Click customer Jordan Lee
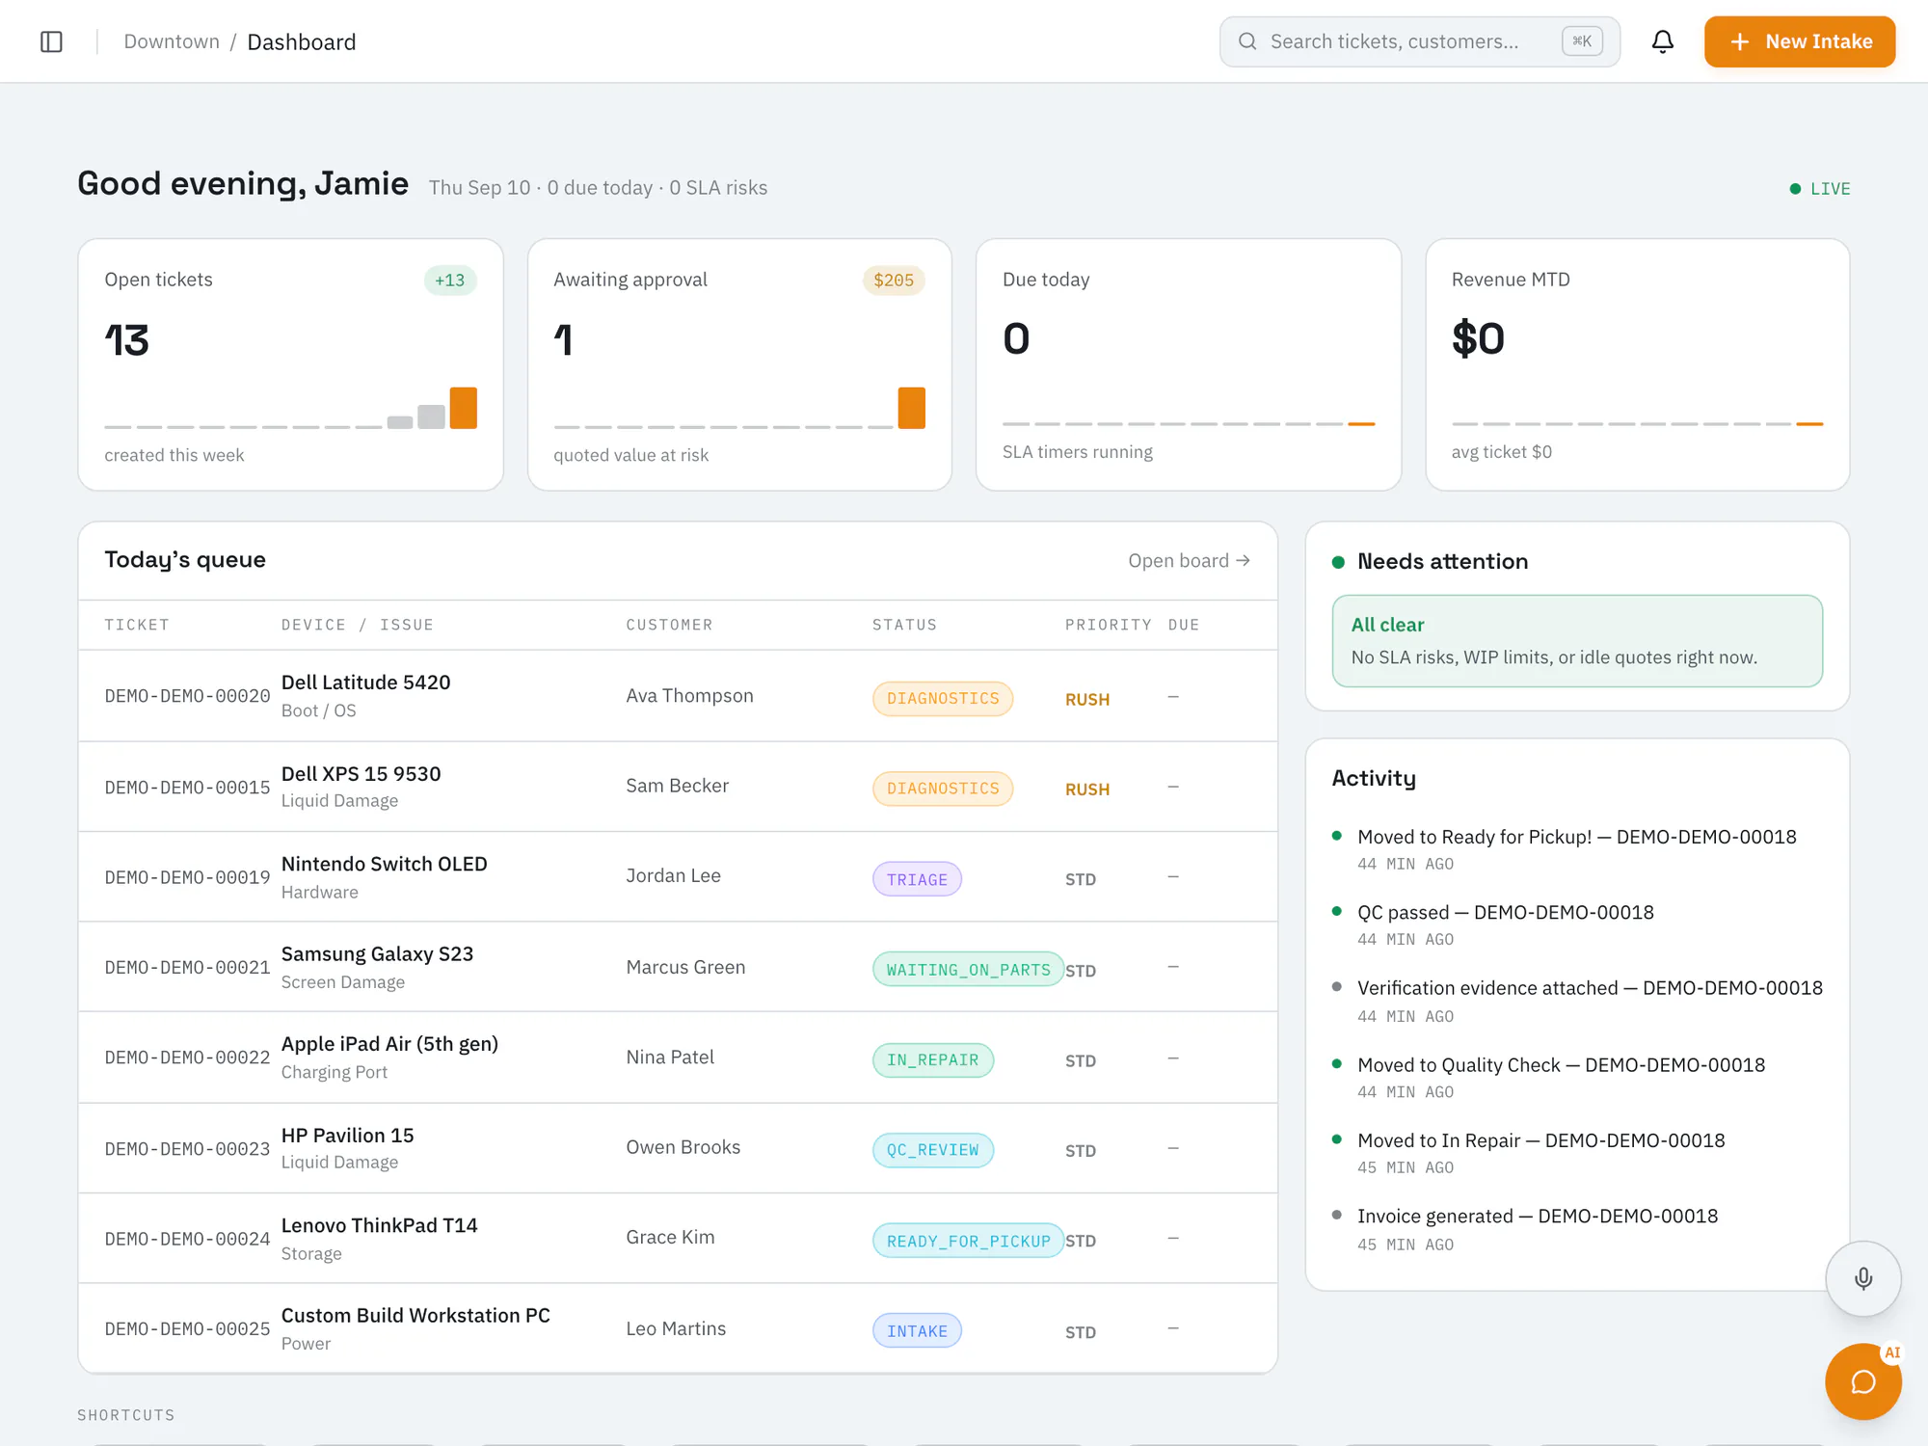Screen dimensions: 1928x1446 673,875
